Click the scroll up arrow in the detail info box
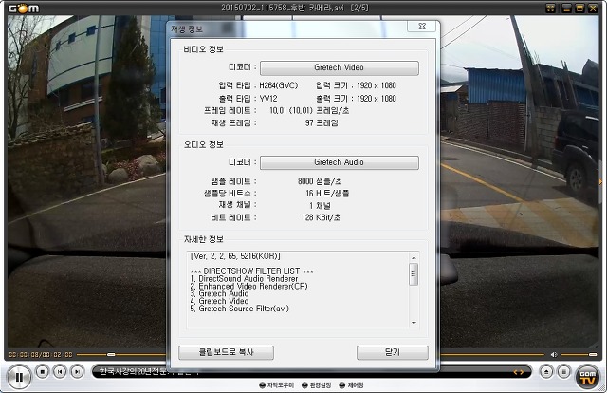The image size is (607, 393). coord(414,258)
